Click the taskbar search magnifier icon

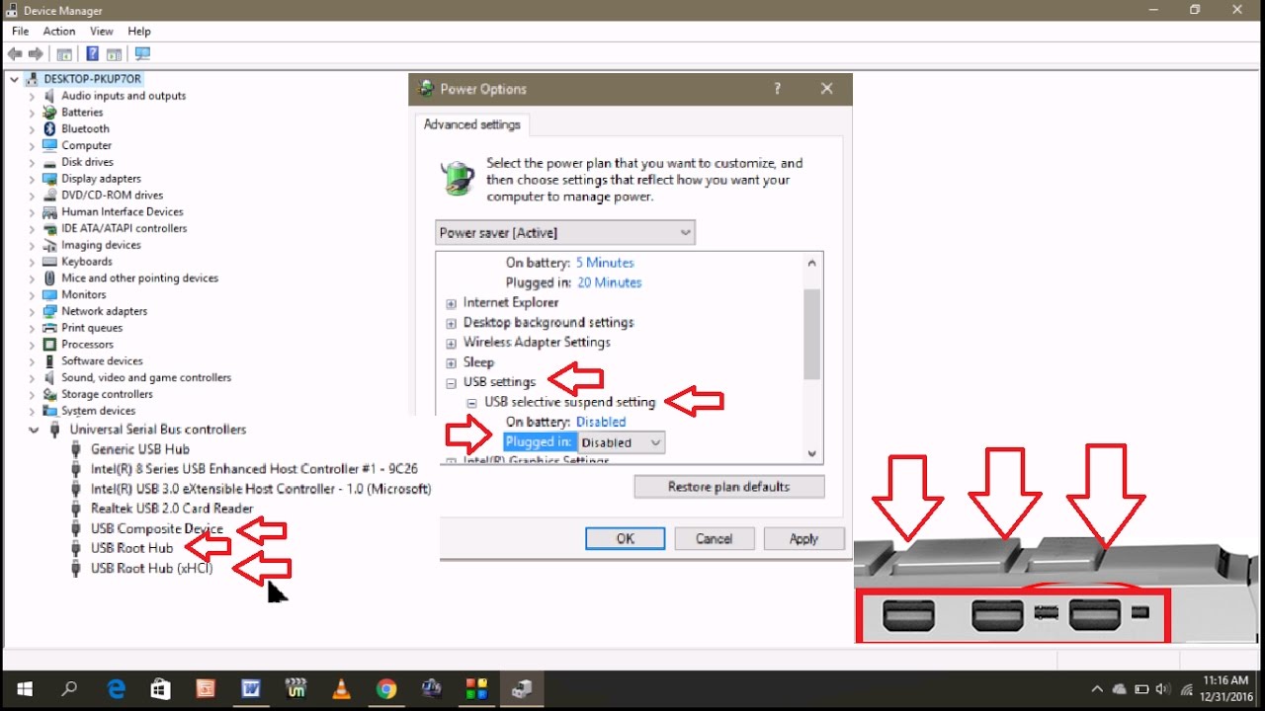[x=70, y=689]
